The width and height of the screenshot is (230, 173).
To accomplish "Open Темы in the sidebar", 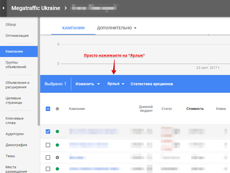I will [10, 156].
